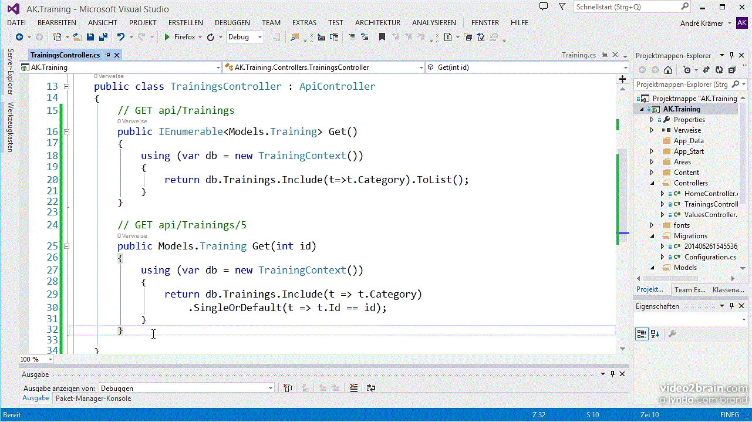Toggle a bookmark with the bookmark icon
Image resolution: width=752 pixels, height=422 pixels.
coord(382,37)
